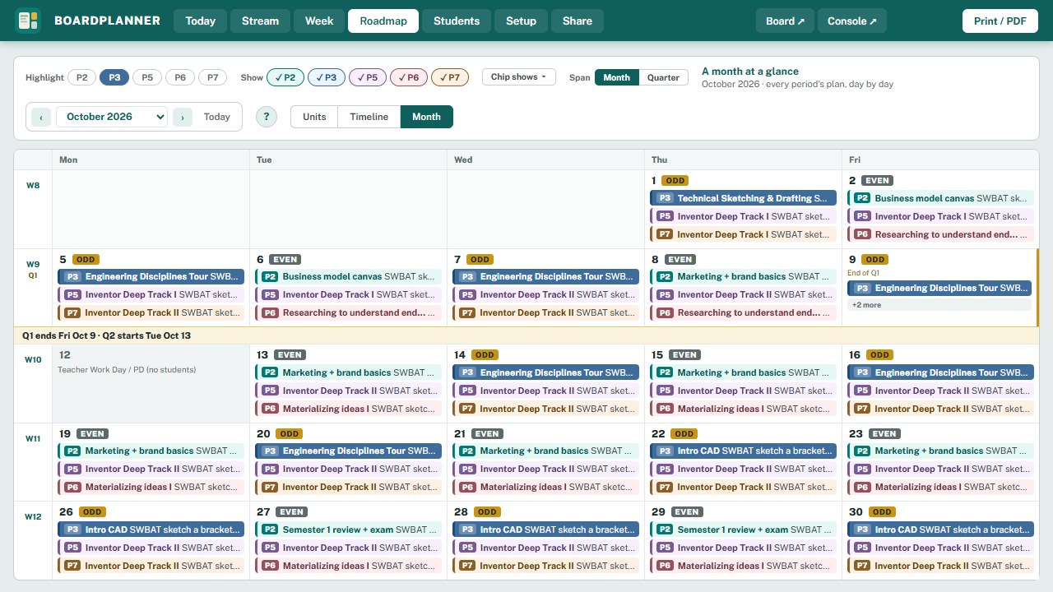Image resolution: width=1053 pixels, height=592 pixels.
Task: Uncheck P2 in Show filters
Action: coord(285,77)
